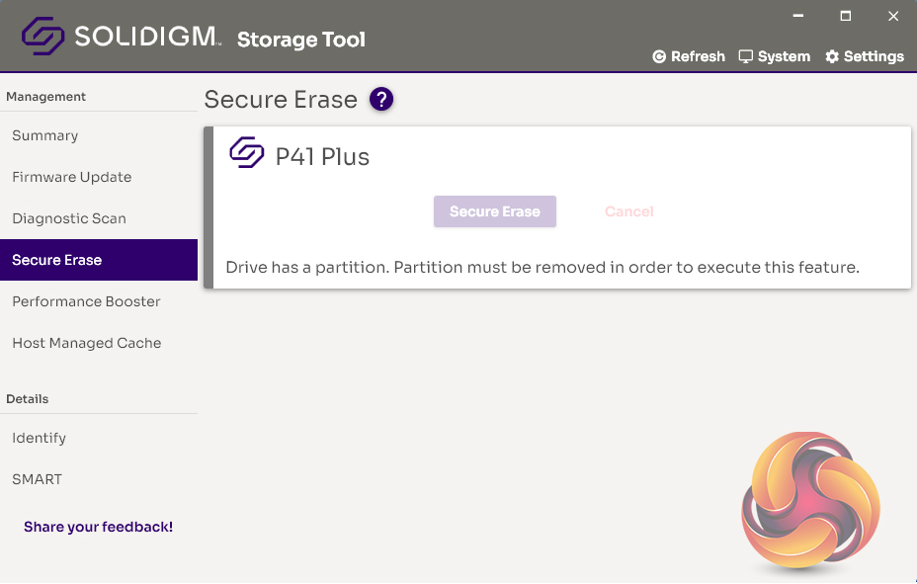Click the Solidigm logo in title bar
This screenshot has height=584, width=917.
[x=43, y=38]
